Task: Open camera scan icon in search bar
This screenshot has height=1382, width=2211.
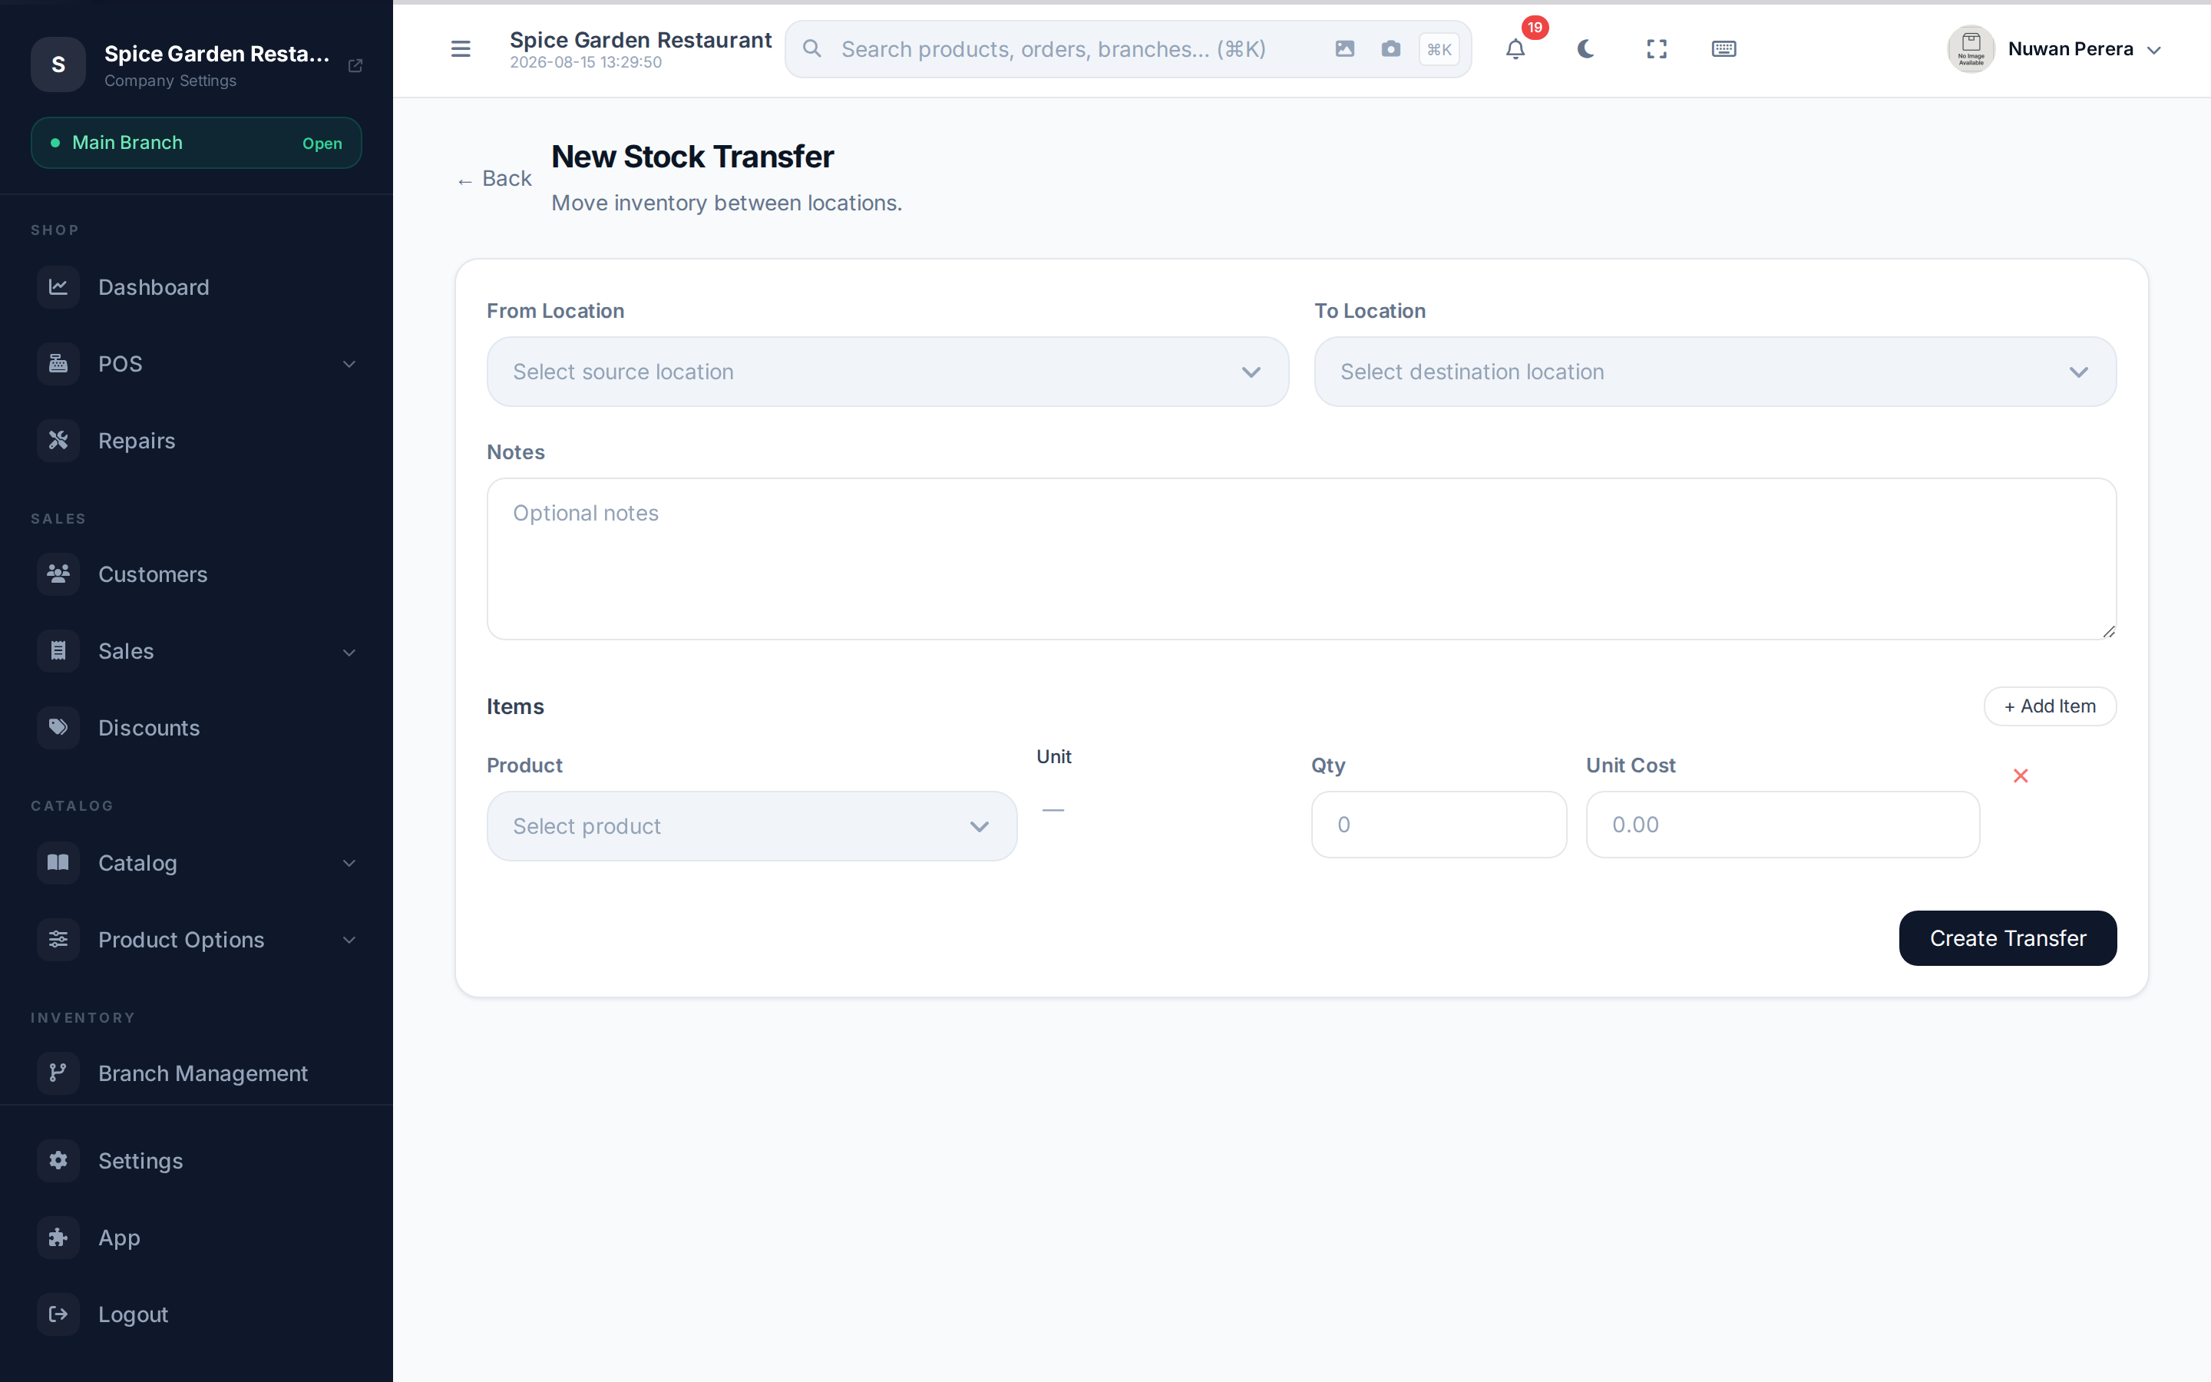Action: click(1390, 49)
